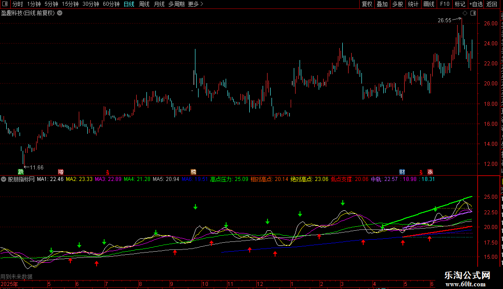The height and width of the screenshot is (289, 503).
Task: Click the 标记 mark button
Action: pyautogui.click(x=460, y=4)
